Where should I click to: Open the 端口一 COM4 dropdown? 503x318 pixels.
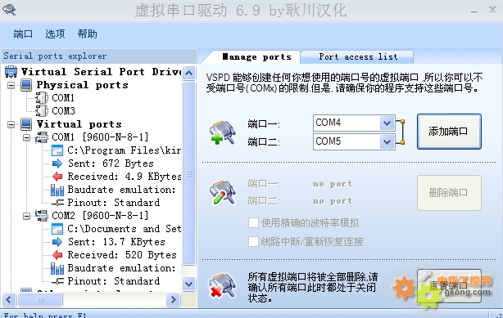(387, 123)
